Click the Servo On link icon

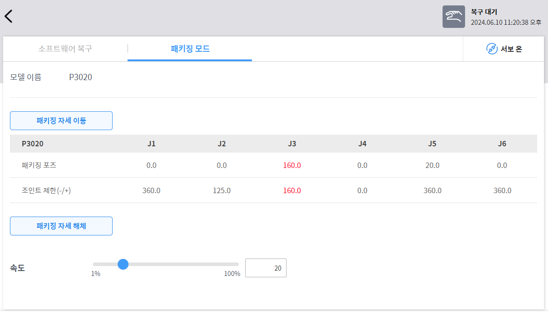(x=492, y=49)
